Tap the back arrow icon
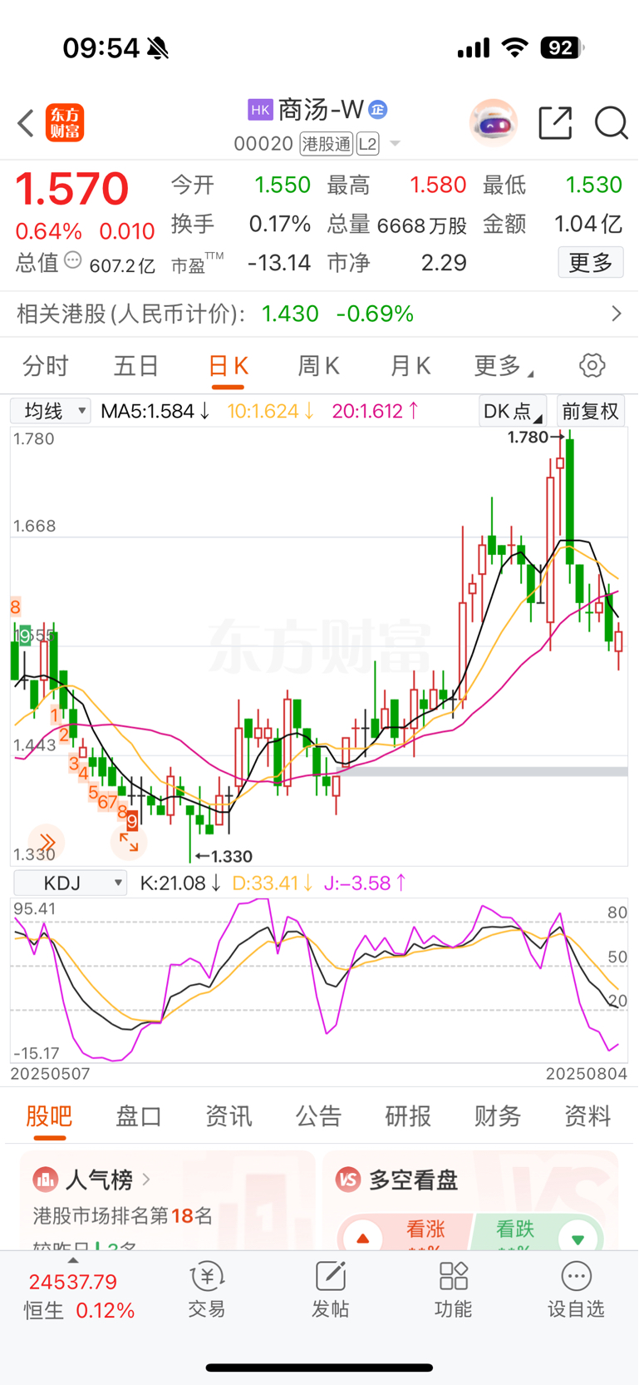 tap(26, 123)
